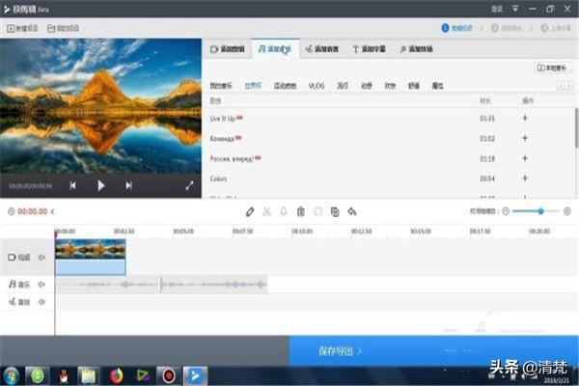Select the first music category tab
This screenshot has width=579, height=386.
[221, 86]
